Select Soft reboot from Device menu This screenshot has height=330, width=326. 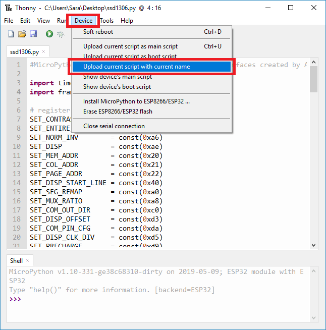(x=98, y=32)
